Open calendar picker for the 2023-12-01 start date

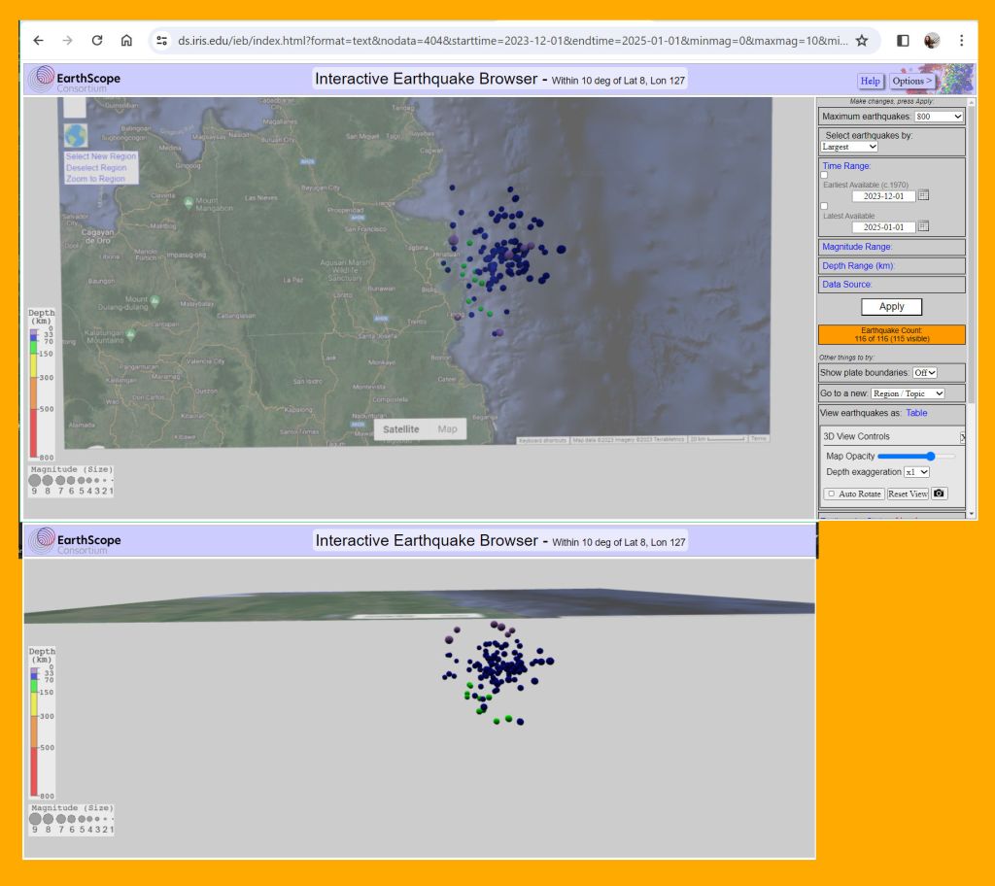tap(924, 195)
